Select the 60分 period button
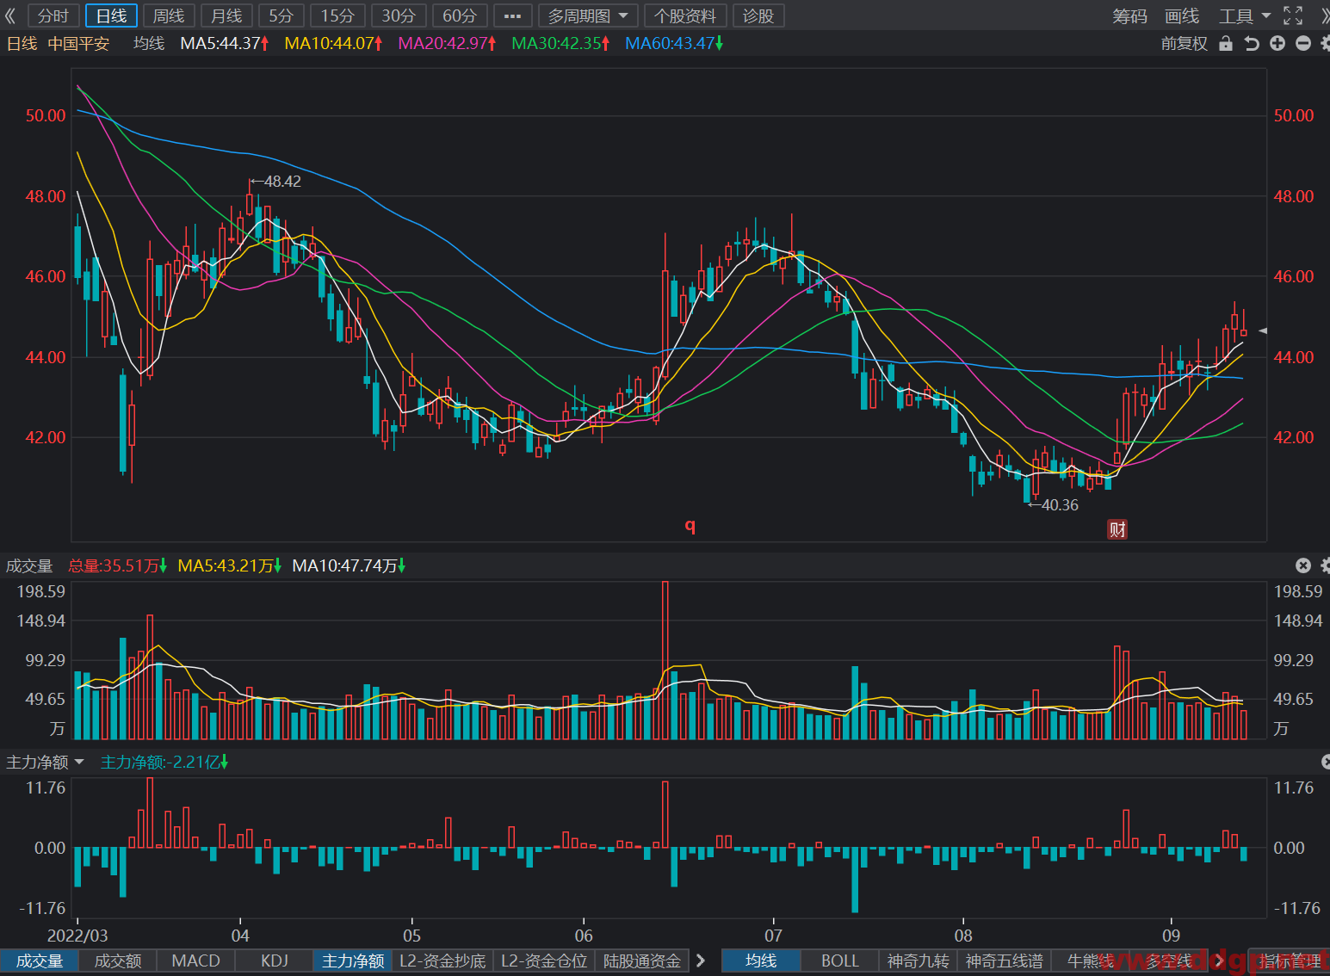The height and width of the screenshot is (976, 1330). 460,15
